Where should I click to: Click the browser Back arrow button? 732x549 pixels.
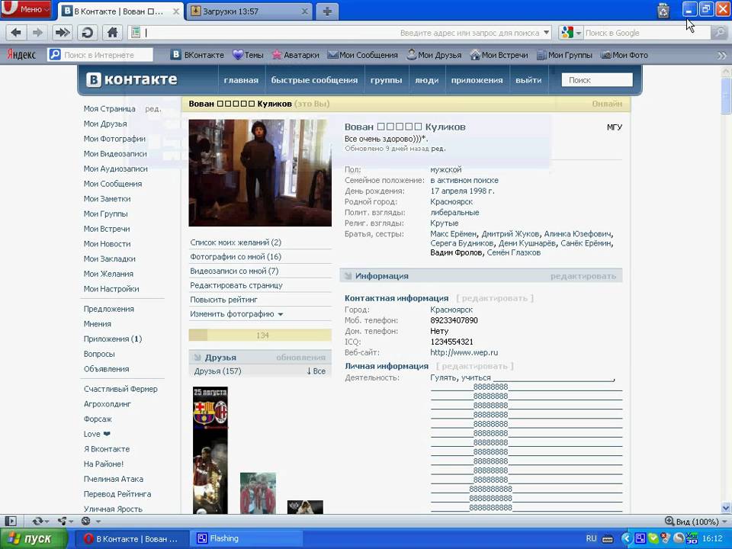click(15, 33)
